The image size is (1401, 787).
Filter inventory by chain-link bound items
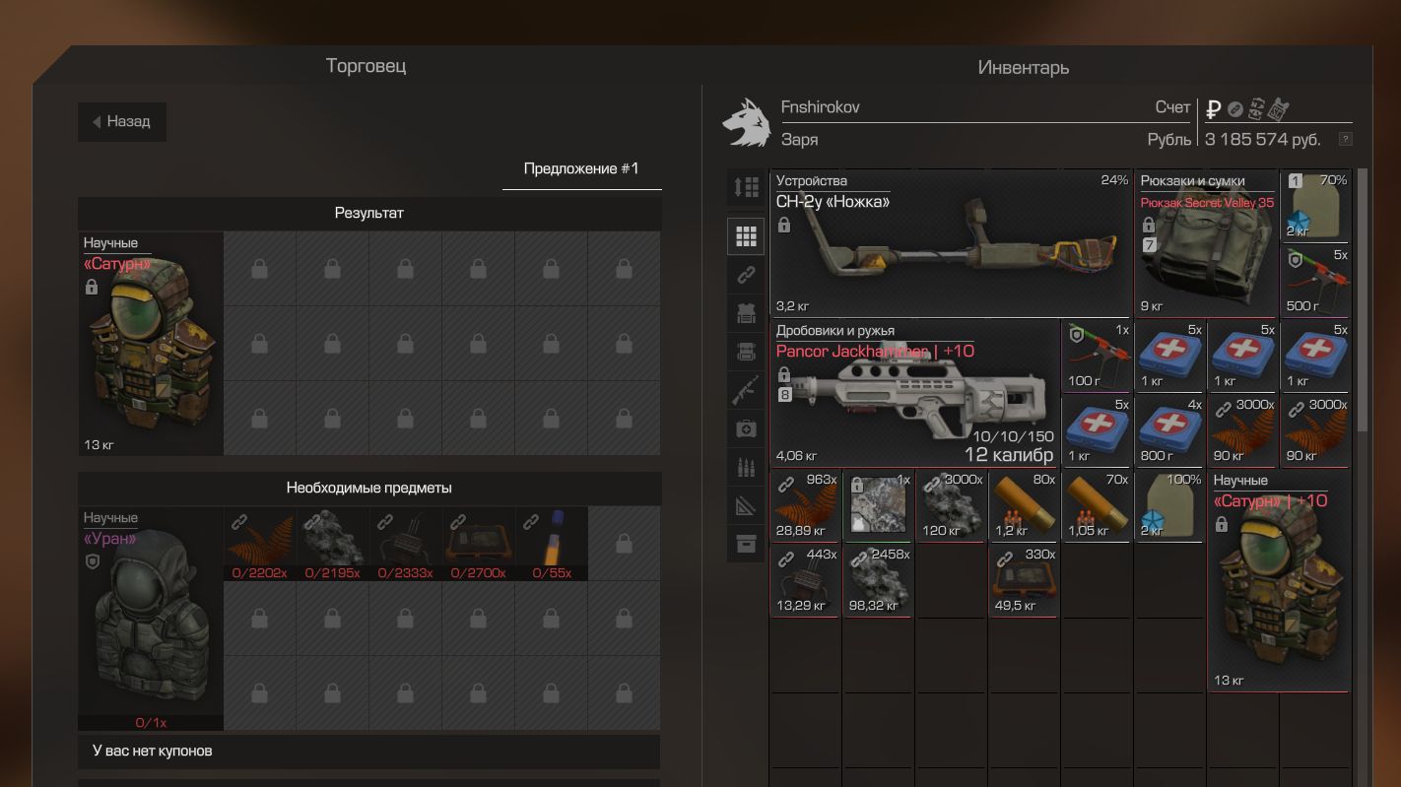[x=746, y=275]
